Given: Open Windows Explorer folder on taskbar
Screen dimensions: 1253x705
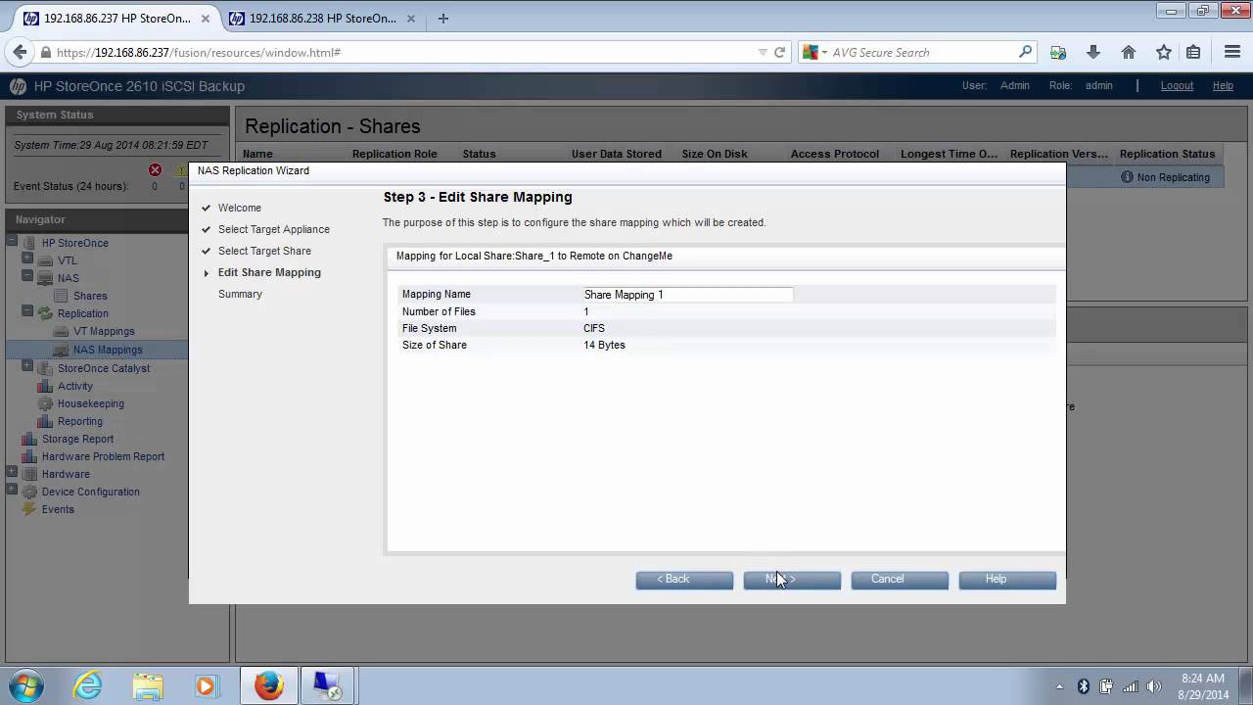Looking at the screenshot, I should 147,685.
